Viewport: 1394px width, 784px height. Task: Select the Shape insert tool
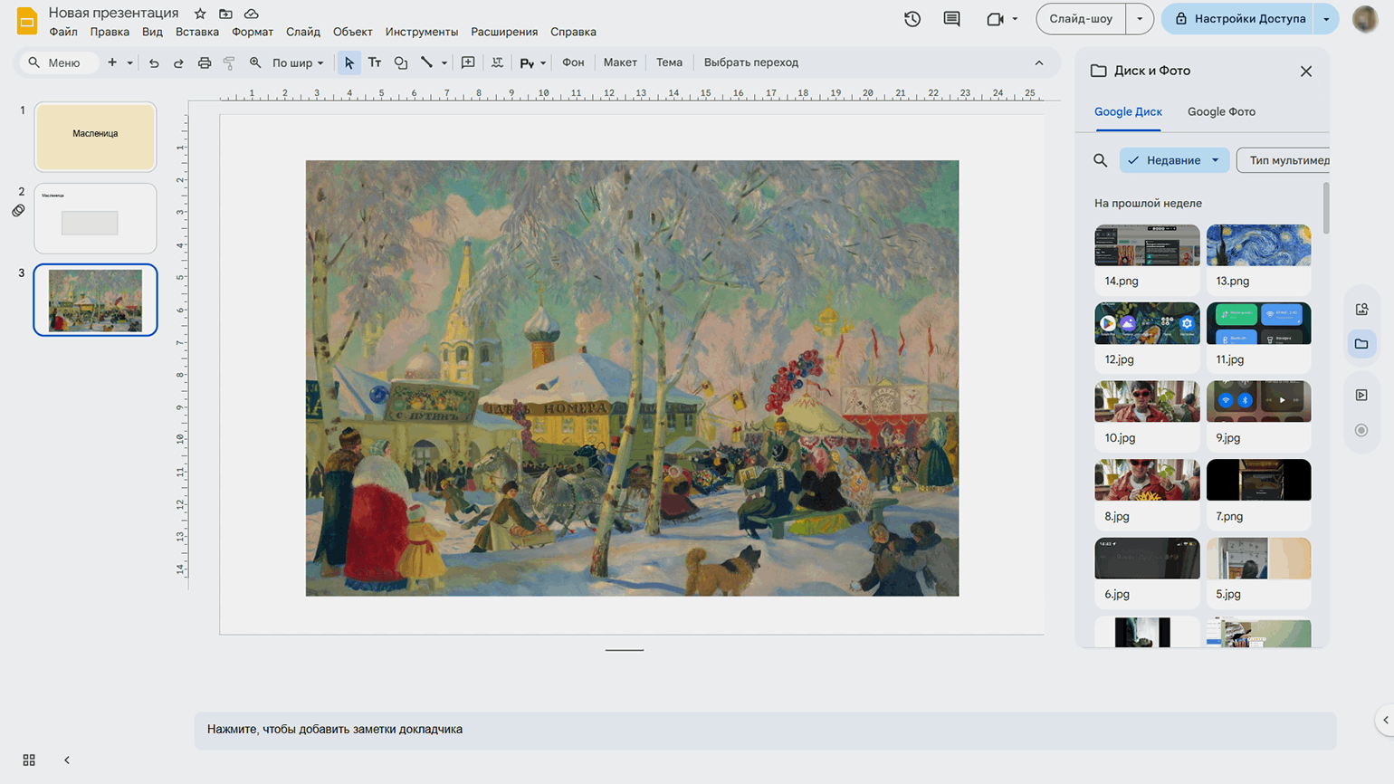pos(401,62)
